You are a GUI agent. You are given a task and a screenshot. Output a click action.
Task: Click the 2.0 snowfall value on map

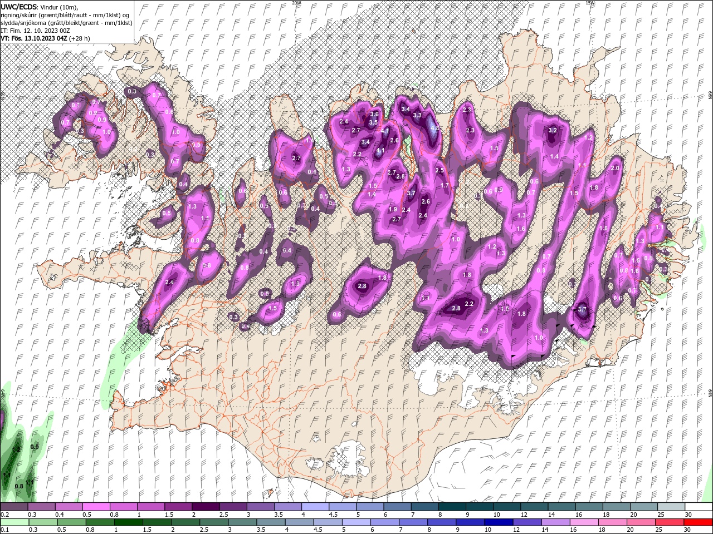coord(616,168)
